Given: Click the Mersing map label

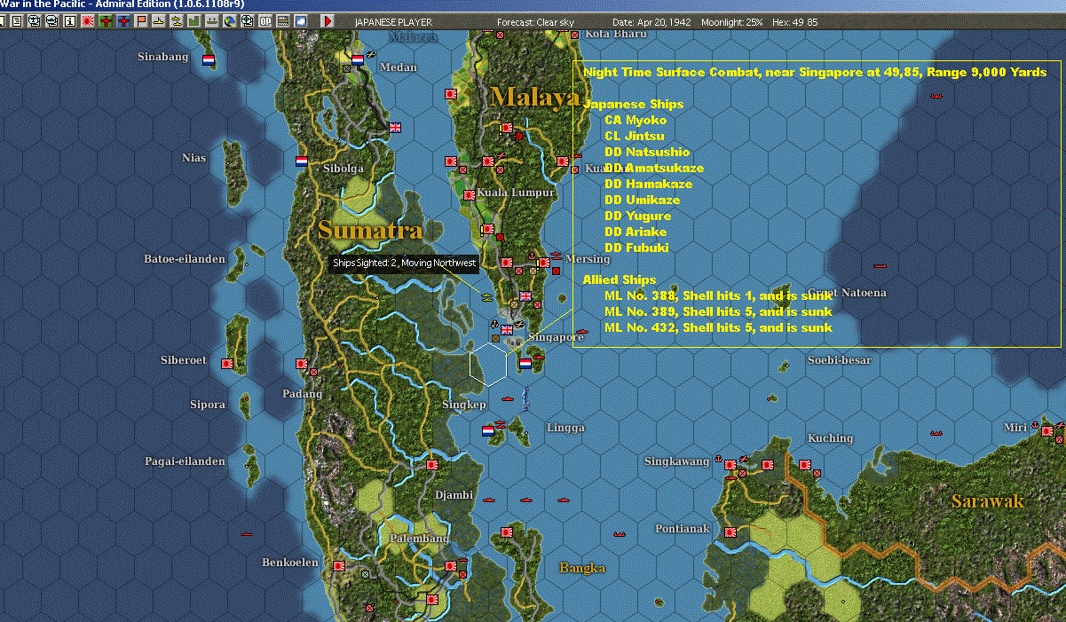Looking at the screenshot, I should coord(587,259).
